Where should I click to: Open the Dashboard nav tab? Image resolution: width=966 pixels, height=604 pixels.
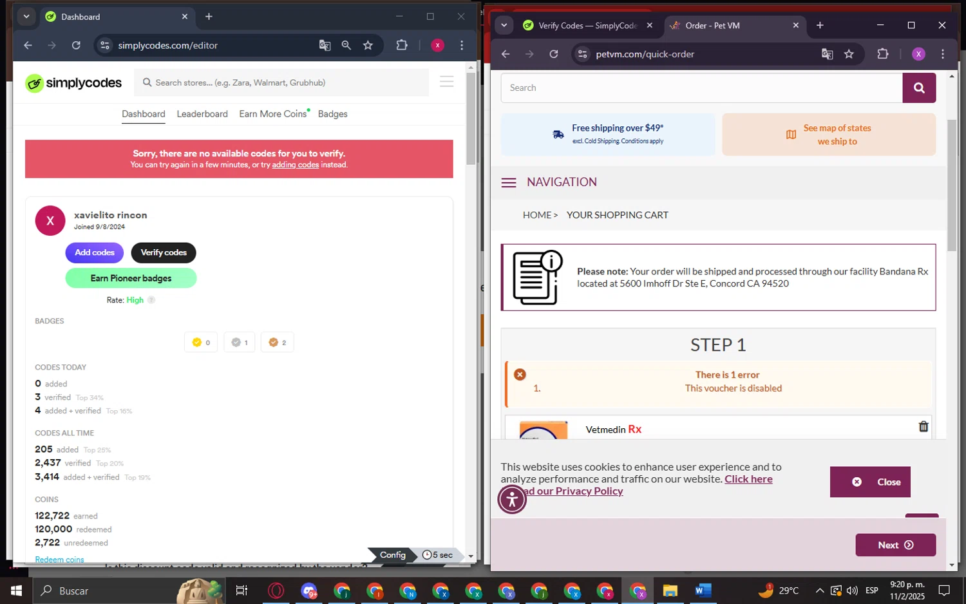coord(144,114)
